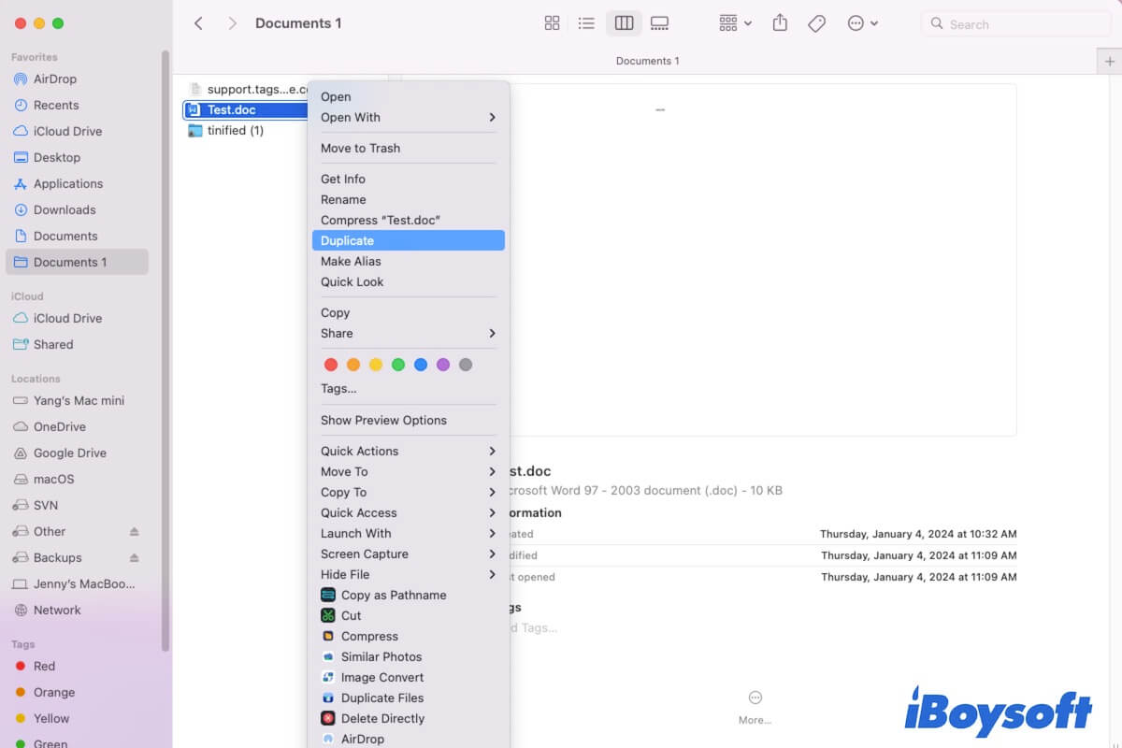Apply the red color tag
The width and height of the screenshot is (1122, 748).
tap(330, 365)
